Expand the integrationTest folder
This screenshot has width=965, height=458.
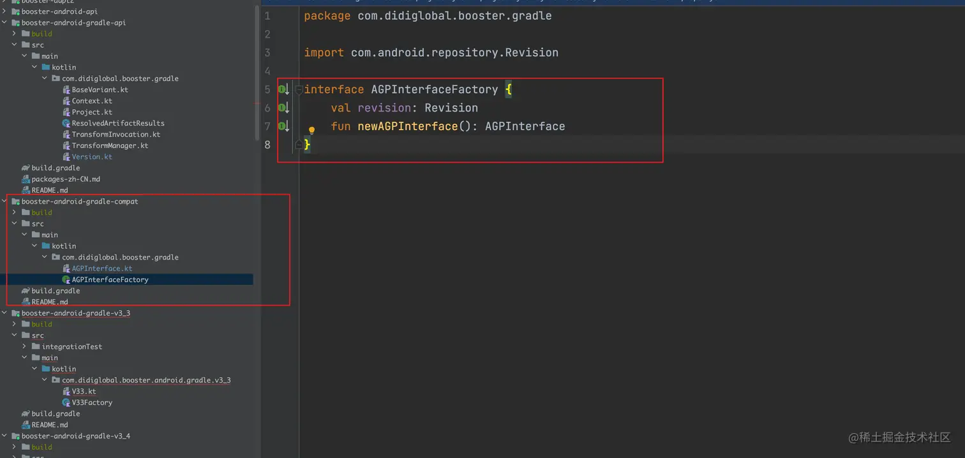(x=25, y=346)
